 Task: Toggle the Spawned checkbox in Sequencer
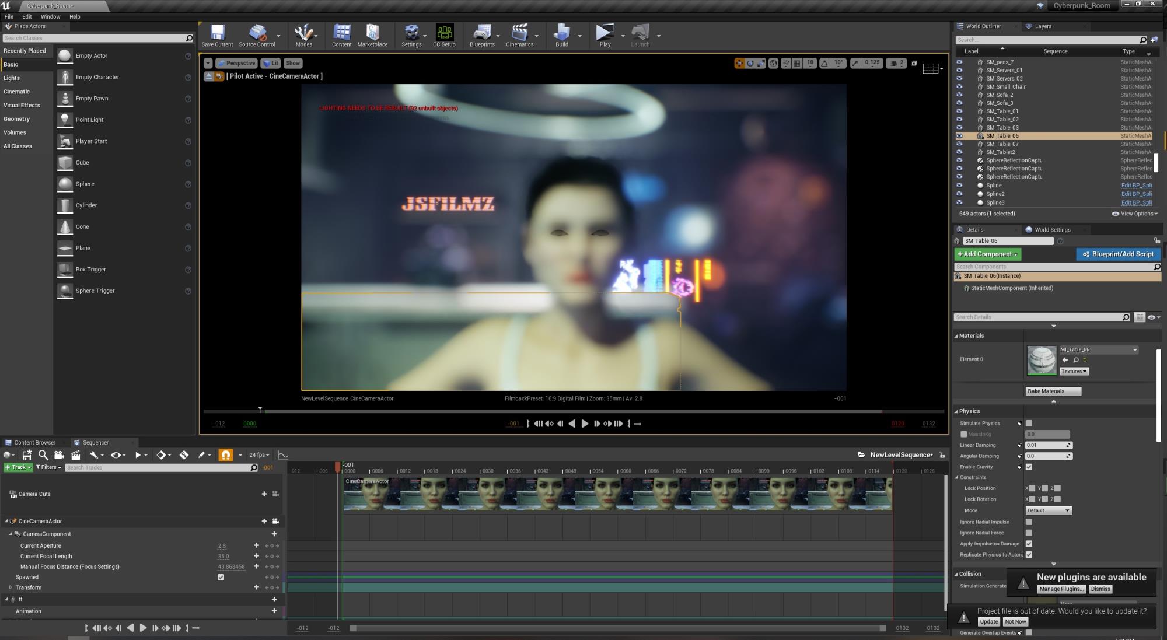(221, 577)
